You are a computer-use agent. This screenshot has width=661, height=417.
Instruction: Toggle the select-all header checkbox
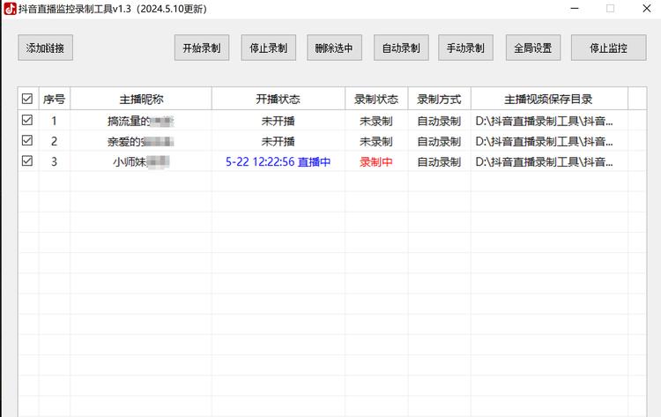coord(27,99)
